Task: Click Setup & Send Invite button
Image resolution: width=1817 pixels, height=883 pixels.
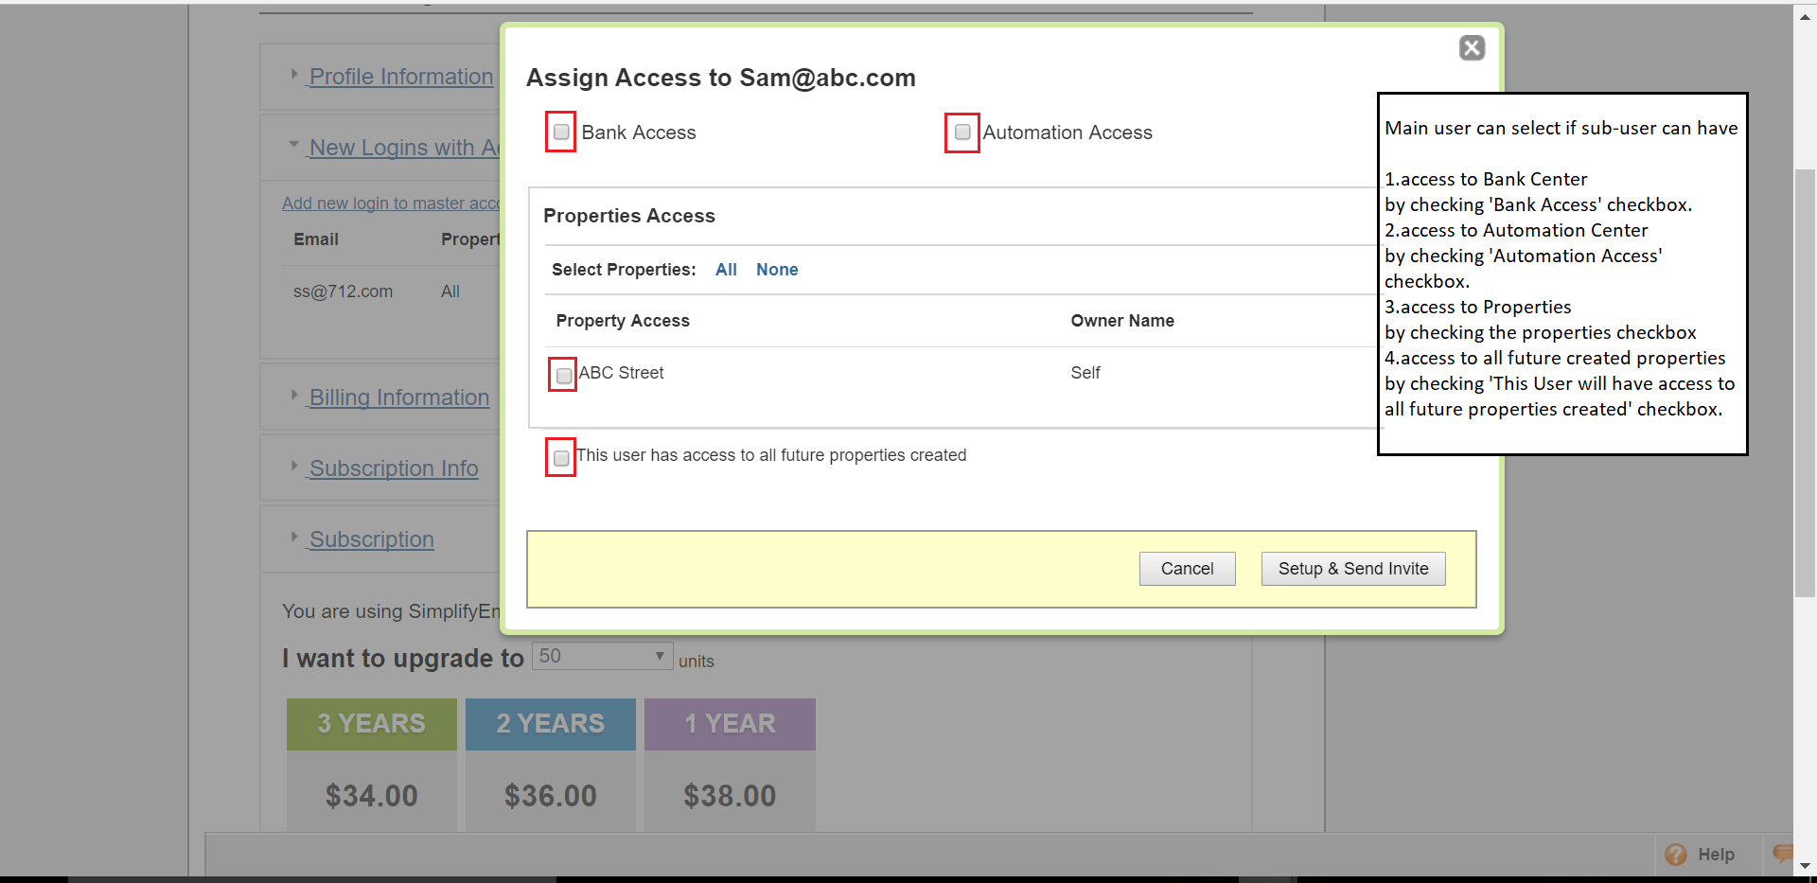Action: click(1353, 569)
